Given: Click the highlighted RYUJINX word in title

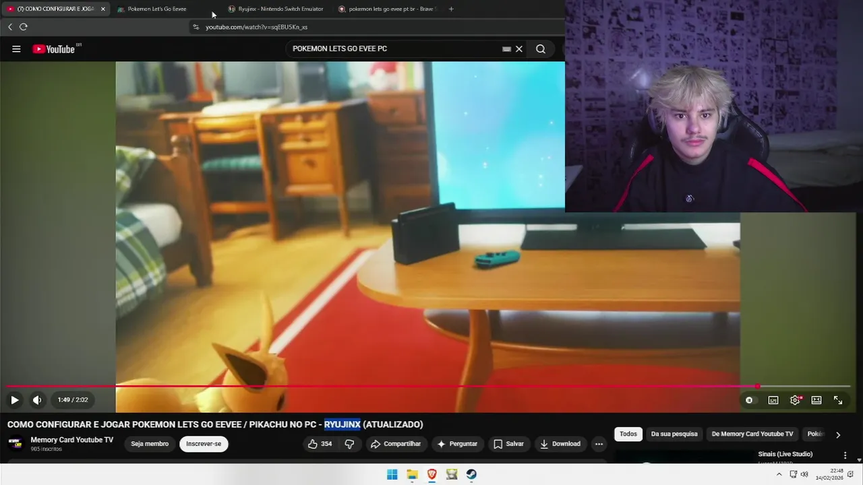Looking at the screenshot, I should pyautogui.click(x=343, y=424).
